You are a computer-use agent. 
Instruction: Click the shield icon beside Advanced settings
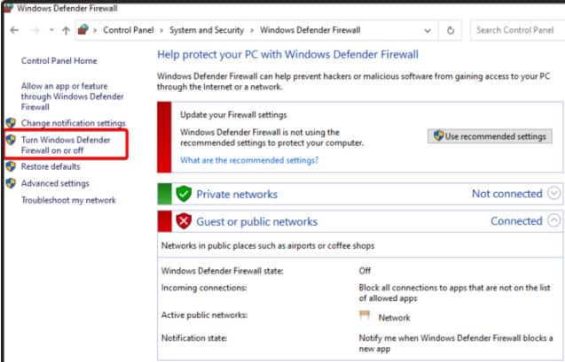(x=11, y=183)
